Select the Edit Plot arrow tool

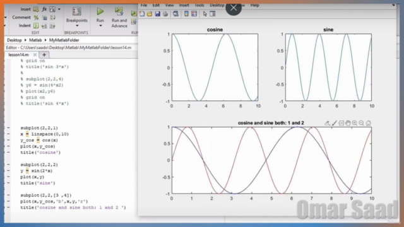click(x=205, y=14)
